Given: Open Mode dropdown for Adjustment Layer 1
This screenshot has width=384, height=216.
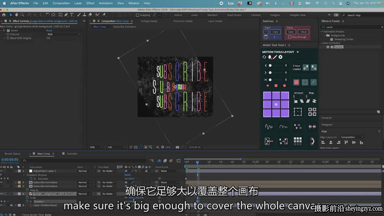Looking at the screenshot, I should pos(85,171).
